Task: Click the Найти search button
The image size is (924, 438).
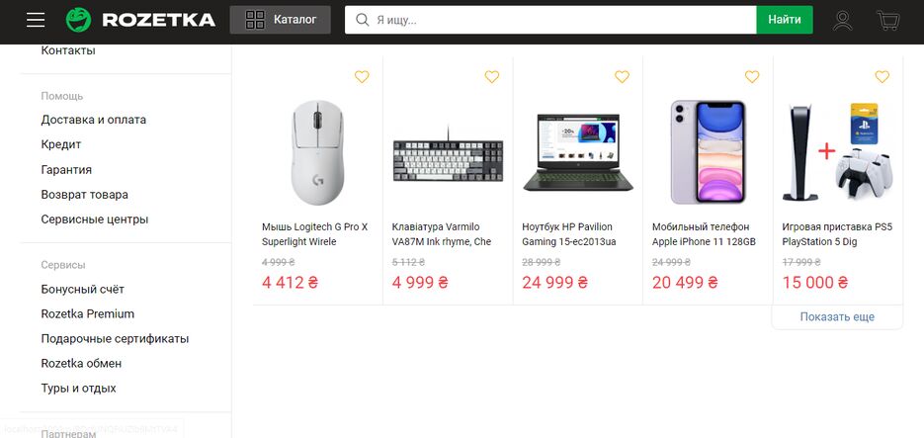Action: click(x=785, y=20)
